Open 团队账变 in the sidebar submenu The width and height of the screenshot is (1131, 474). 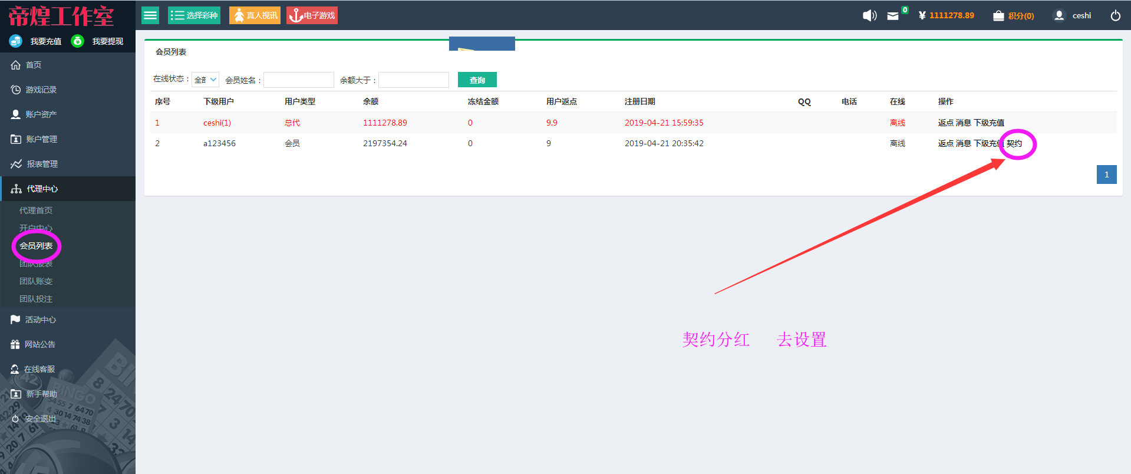point(36,281)
